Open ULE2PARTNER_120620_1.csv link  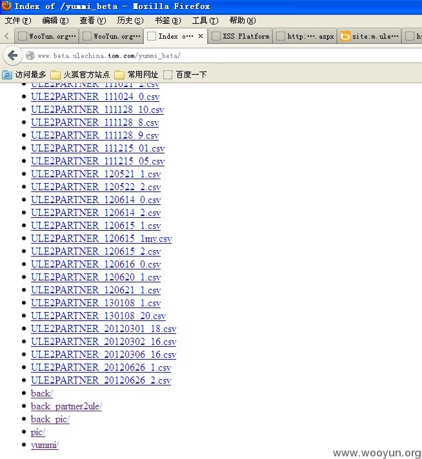(96, 277)
